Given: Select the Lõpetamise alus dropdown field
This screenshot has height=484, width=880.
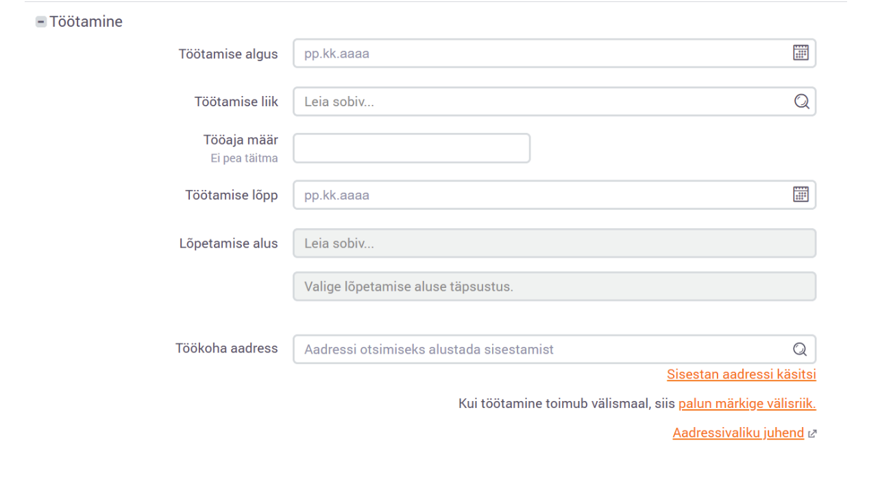Looking at the screenshot, I should tap(554, 243).
